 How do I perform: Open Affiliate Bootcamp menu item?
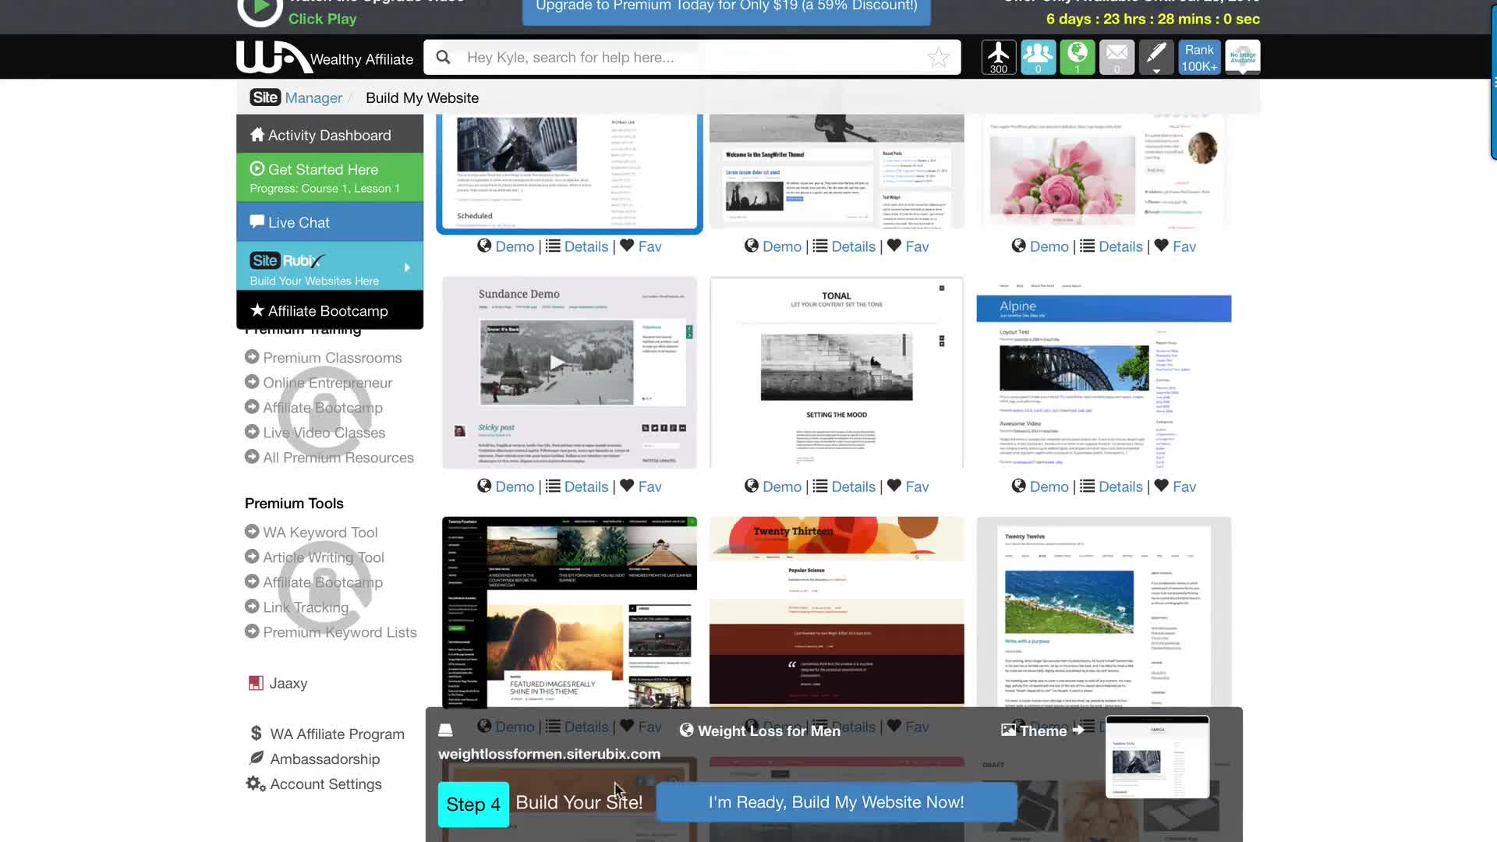330,310
